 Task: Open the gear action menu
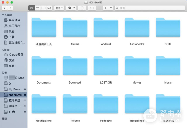pos(71,7)
